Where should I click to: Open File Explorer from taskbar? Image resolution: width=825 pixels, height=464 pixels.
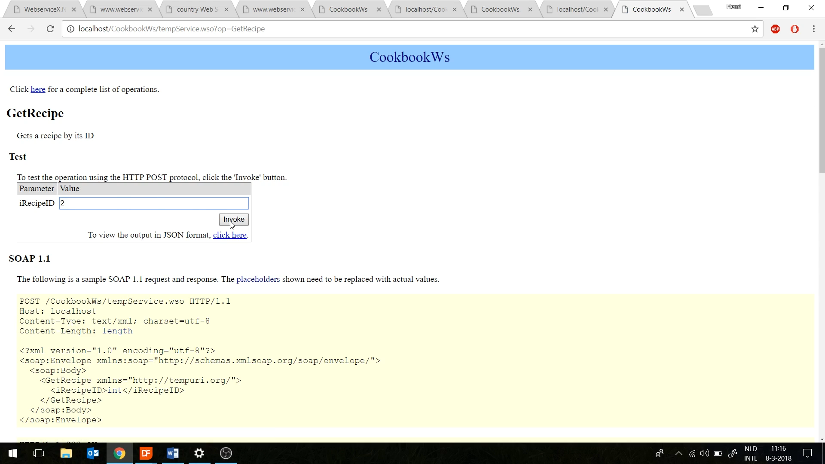[66, 453]
